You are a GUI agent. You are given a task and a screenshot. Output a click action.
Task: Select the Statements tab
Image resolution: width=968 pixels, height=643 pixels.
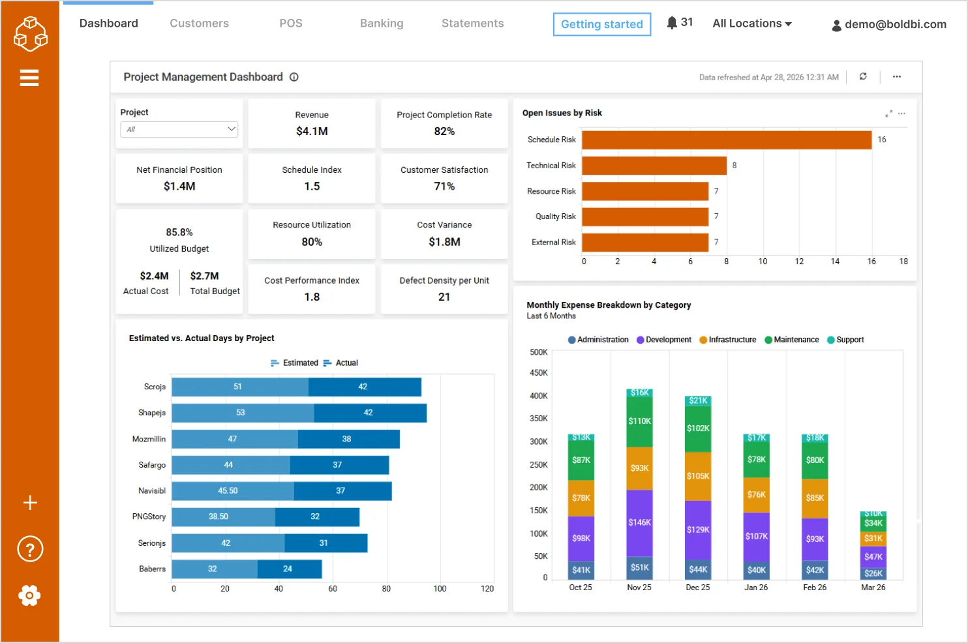(x=473, y=23)
